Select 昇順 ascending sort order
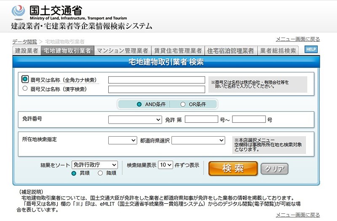337x221 pixels. [74, 173]
